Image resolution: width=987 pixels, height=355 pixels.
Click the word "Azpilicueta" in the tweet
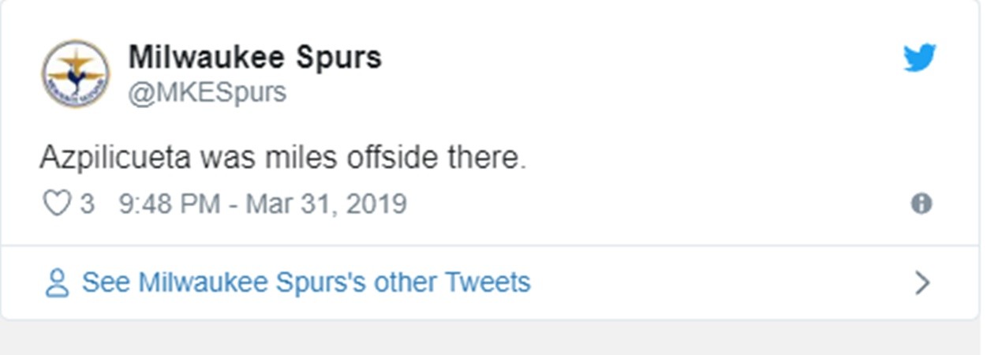click(115, 159)
